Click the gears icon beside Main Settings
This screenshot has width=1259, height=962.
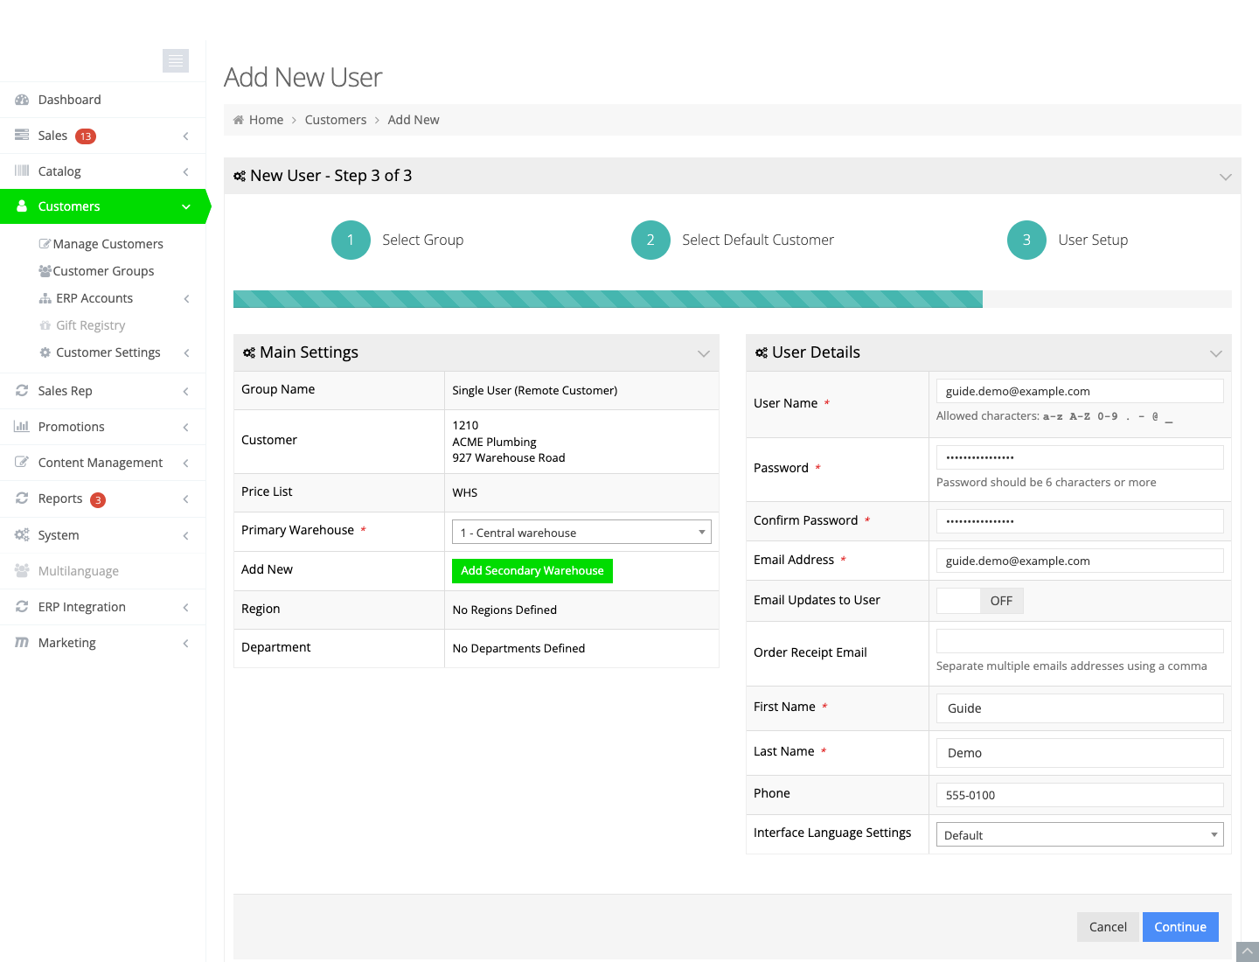click(x=249, y=352)
